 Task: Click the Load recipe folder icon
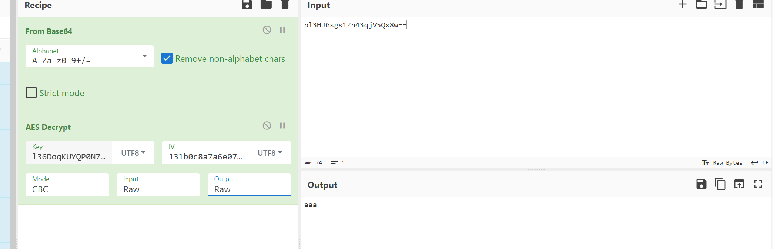pos(266,5)
